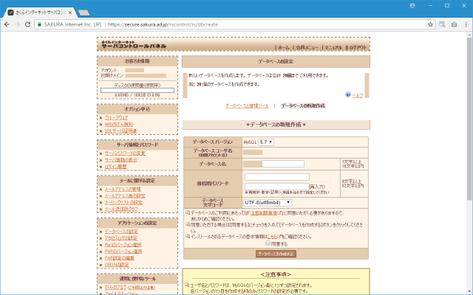Image resolution: width=473 pixels, height=295 pixels.
Task: Open メールアドレスの管理 link
Action: (x=123, y=189)
